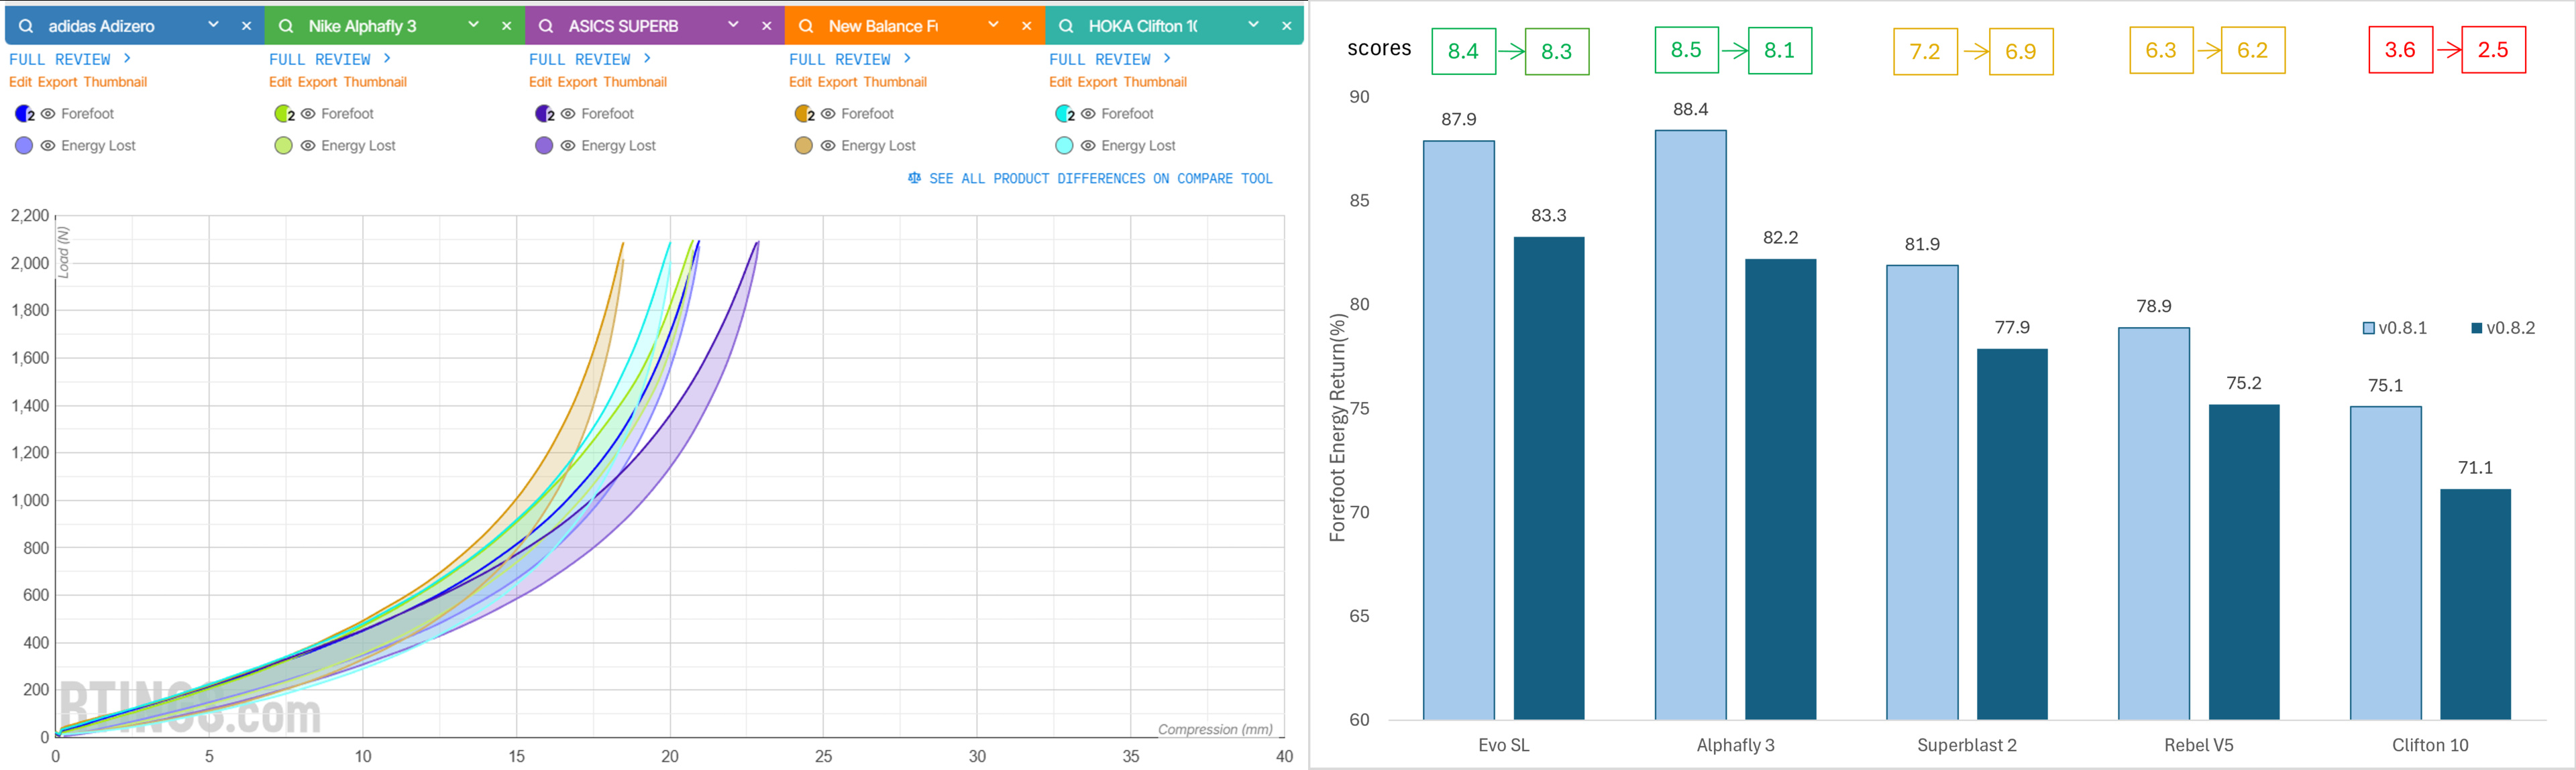Click magnifier icon in HOKA Clifton tab
The width and height of the screenshot is (2576, 770).
coord(1066,26)
